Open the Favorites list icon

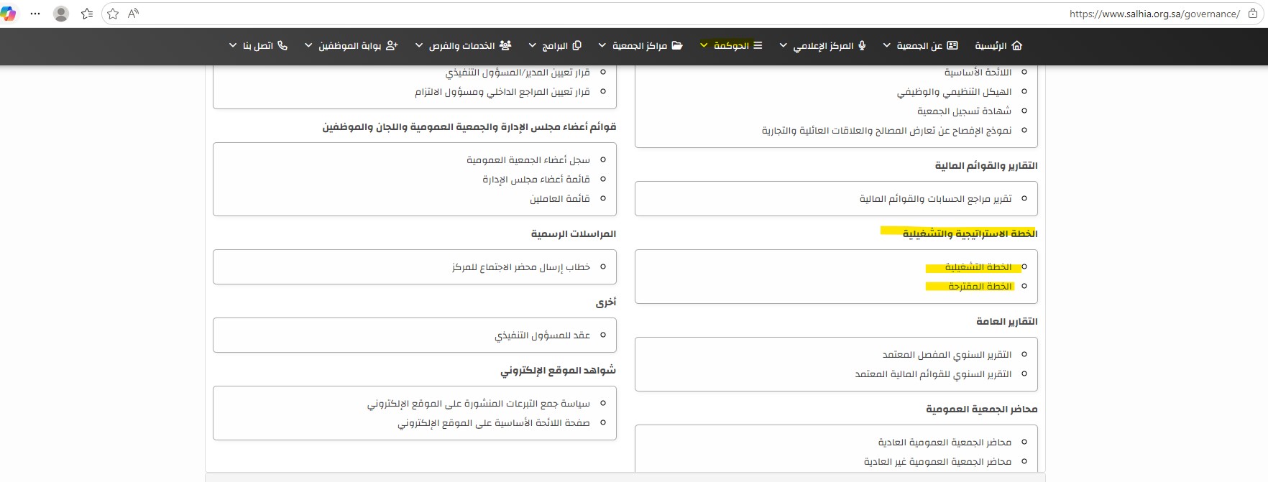(x=87, y=14)
